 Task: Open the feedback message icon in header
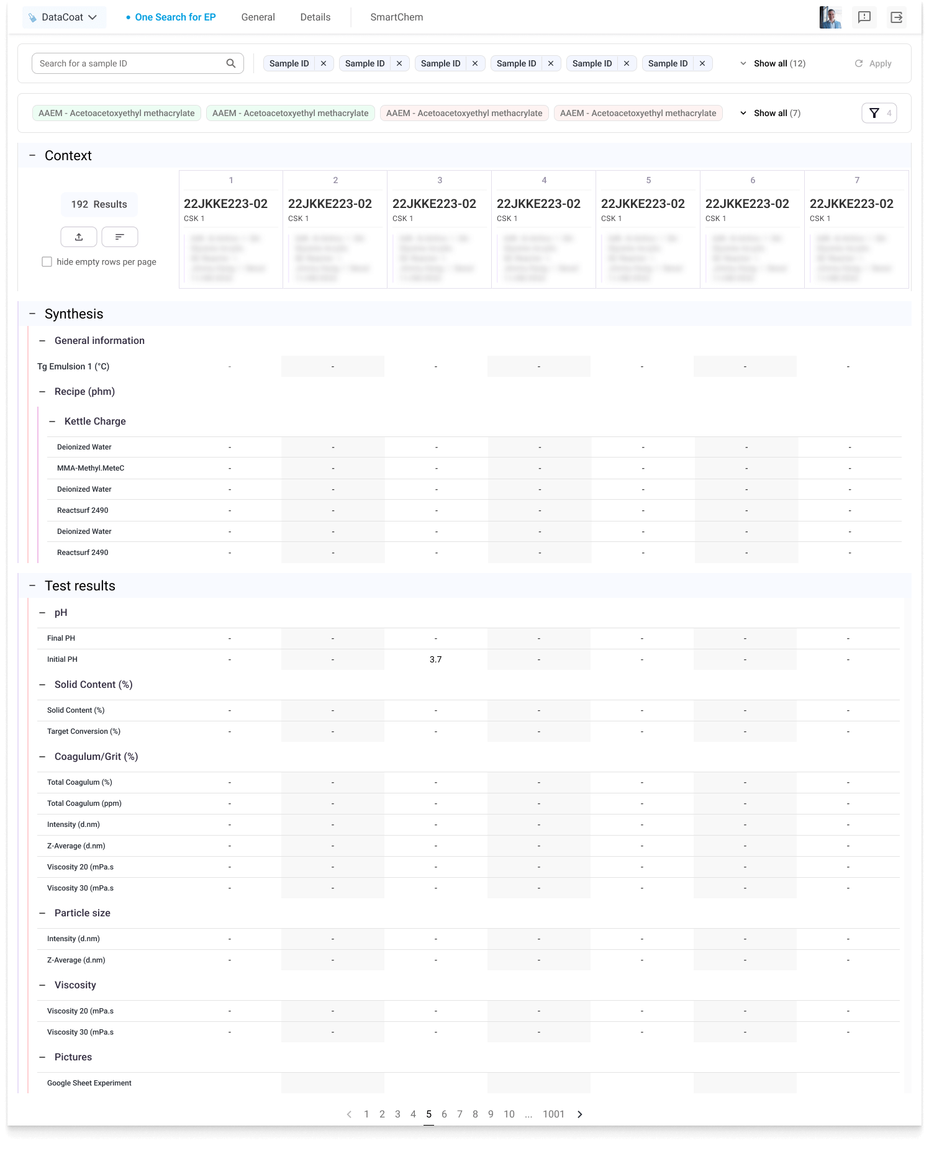coord(864,17)
